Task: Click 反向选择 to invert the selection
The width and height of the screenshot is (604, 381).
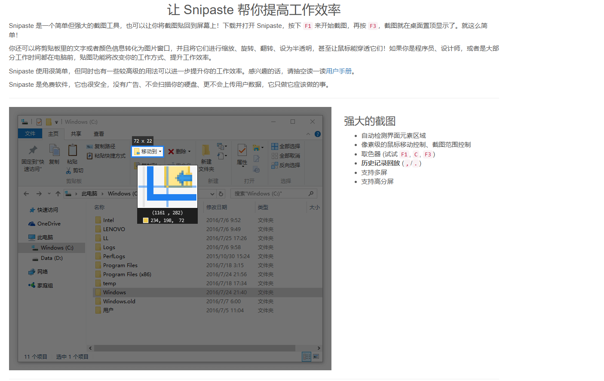Action: 286,165
